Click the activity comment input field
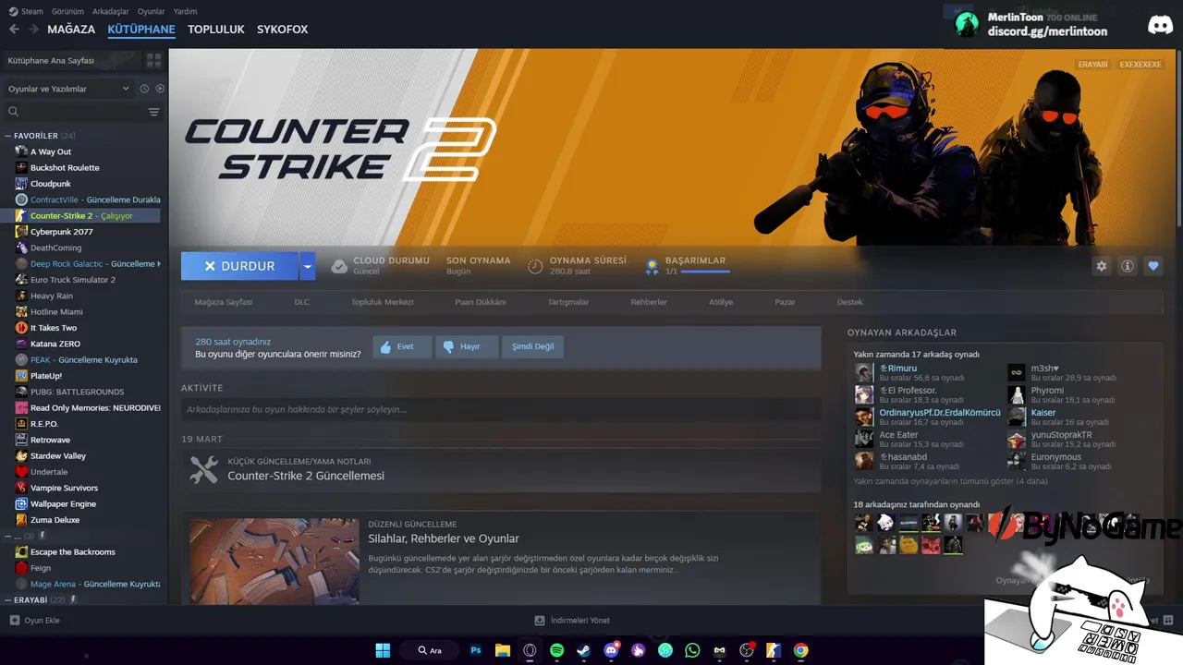This screenshot has width=1183, height=665. tap(501, 409)
